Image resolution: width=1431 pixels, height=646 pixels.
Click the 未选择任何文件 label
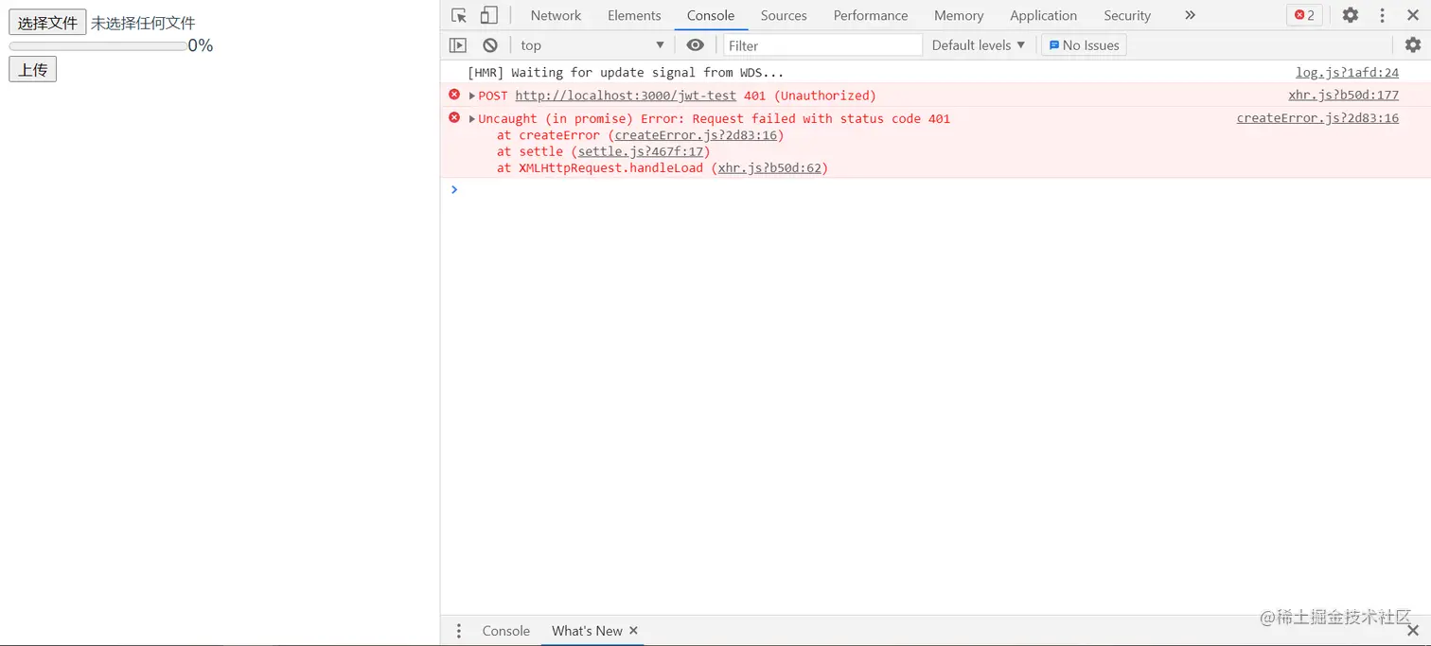click(143, 23)
